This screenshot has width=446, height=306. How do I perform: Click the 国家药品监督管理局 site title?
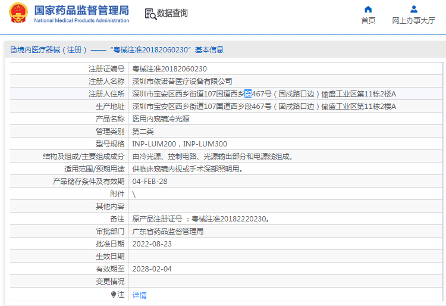pyautogui.click(x=81, y=10)
